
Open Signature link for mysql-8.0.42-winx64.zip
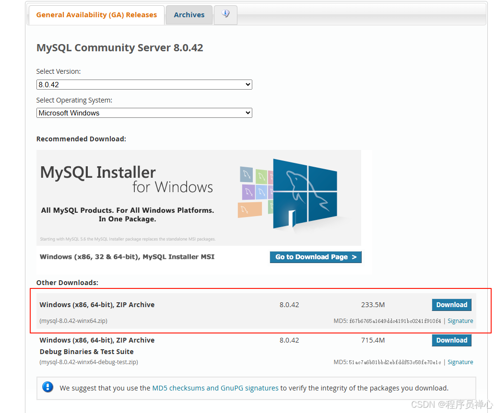pyautogui.click(x=460, y=321)
